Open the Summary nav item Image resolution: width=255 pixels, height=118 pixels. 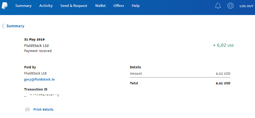pyautogui.click(x=24, y=6)
